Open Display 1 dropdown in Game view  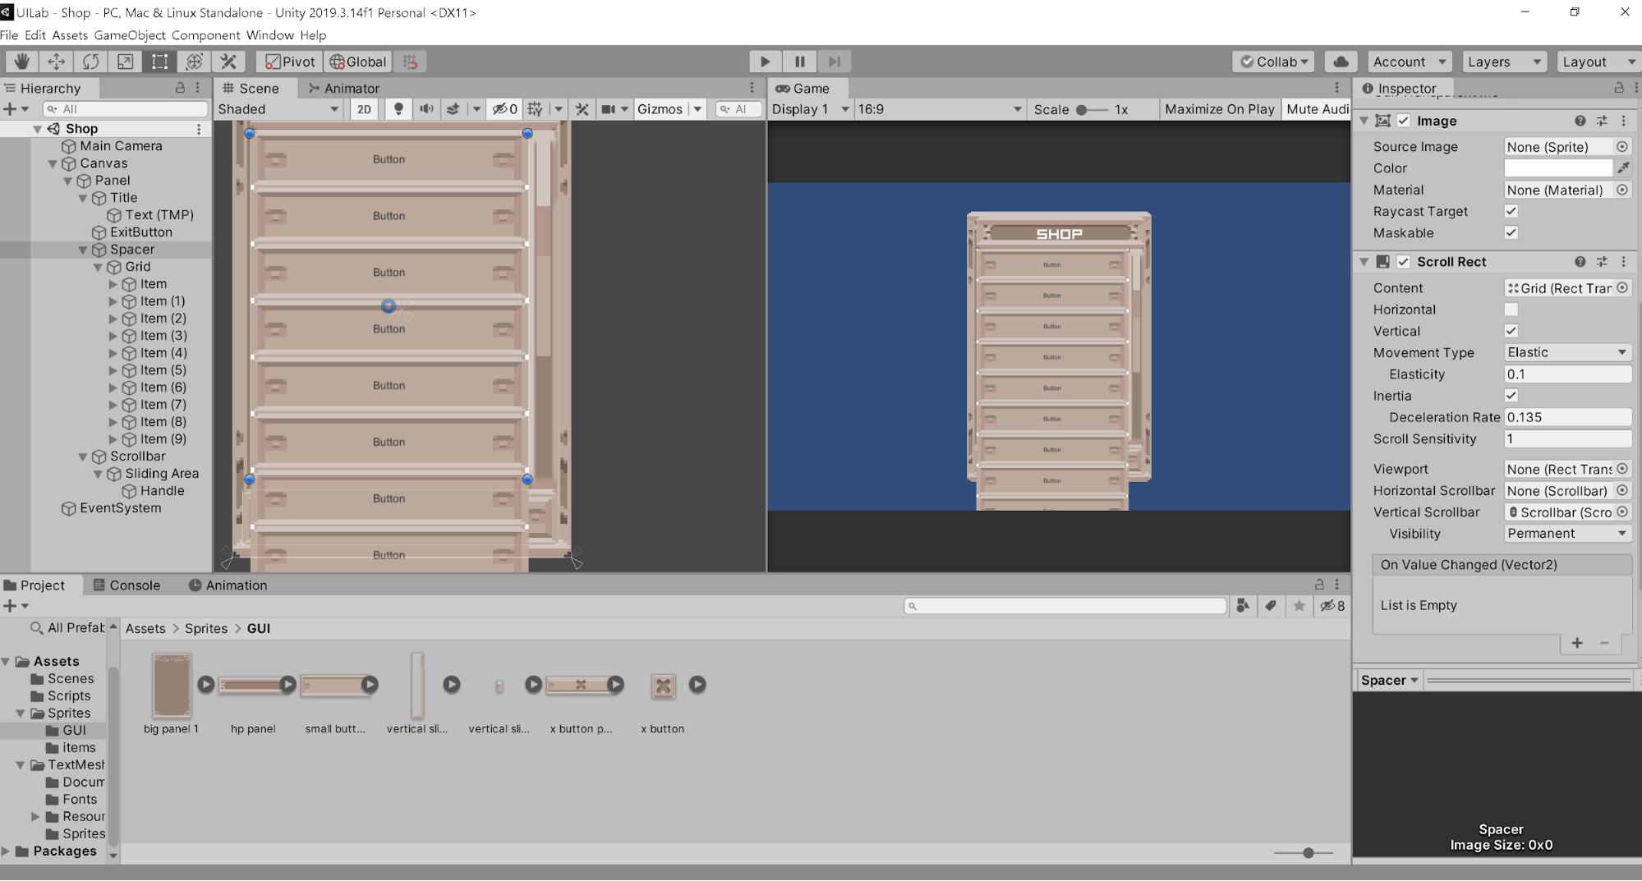810,109
